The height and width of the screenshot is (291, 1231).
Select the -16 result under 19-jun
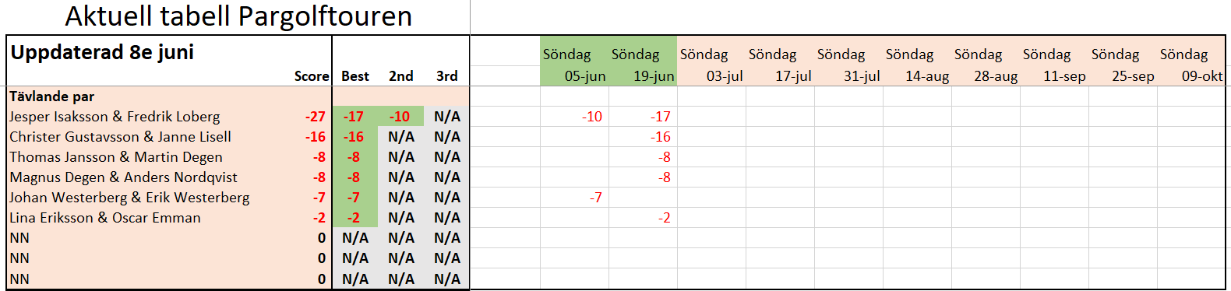(x=661, y=137)
